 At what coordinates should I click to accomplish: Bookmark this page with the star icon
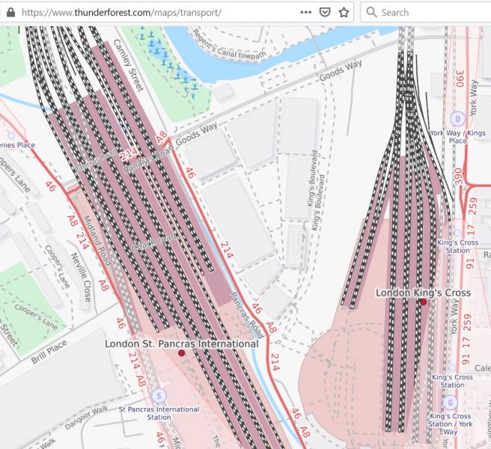click(x=344, y=12)
